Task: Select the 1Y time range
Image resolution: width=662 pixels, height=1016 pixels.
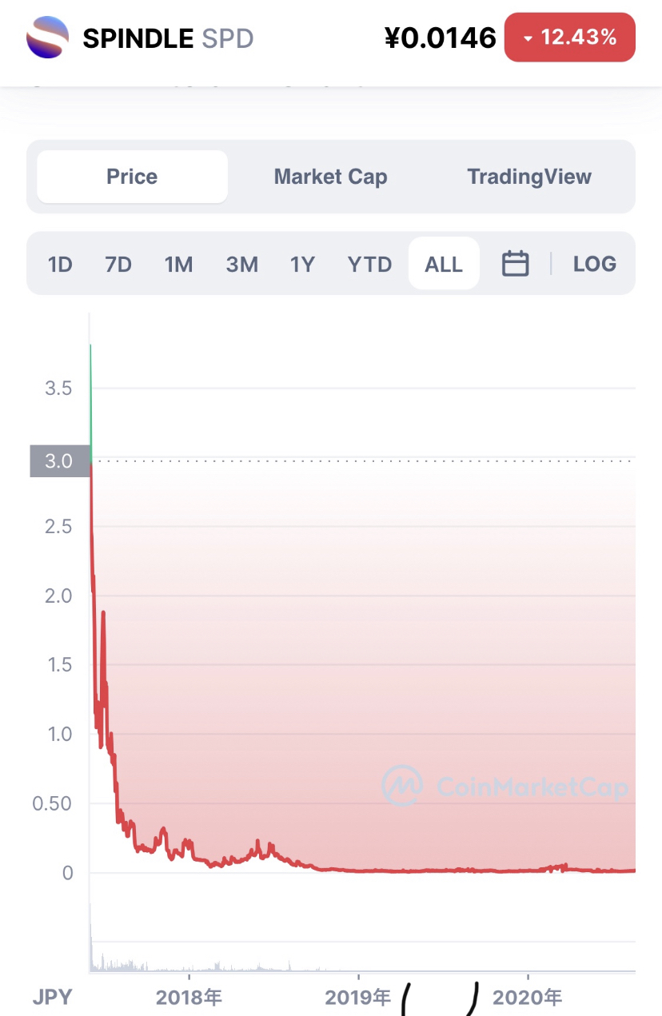Action: click(302, 264)
